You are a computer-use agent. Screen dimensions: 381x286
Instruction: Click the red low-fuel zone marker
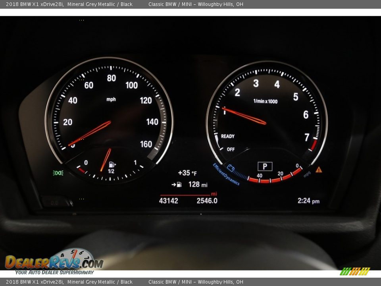81,170
